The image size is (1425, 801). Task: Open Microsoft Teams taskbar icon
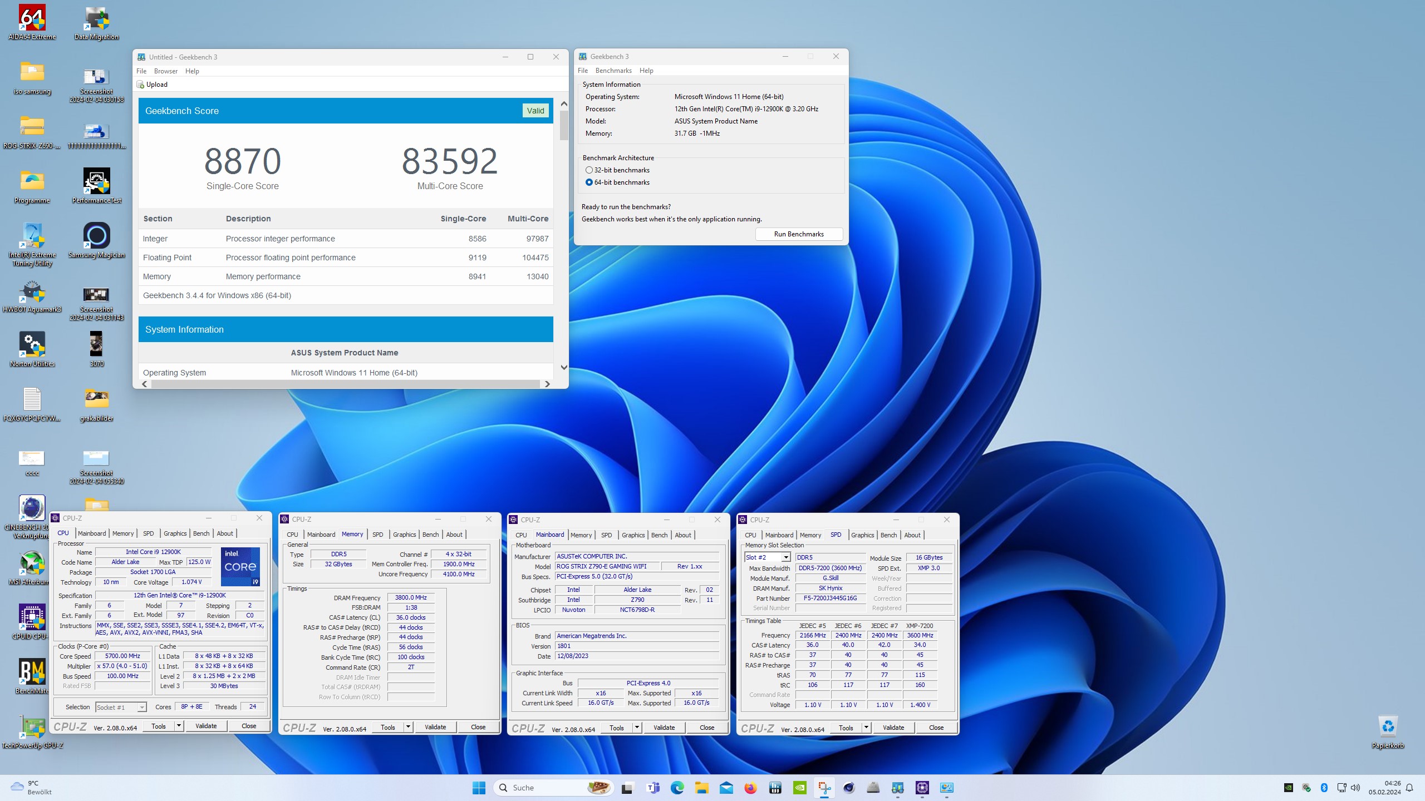653,788
